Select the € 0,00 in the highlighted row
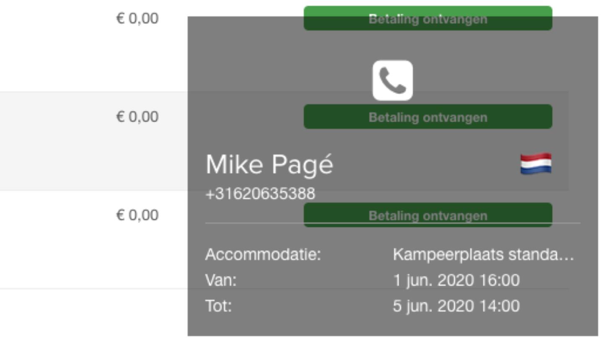Screen dimensions: 604x349 pos(137,117)
